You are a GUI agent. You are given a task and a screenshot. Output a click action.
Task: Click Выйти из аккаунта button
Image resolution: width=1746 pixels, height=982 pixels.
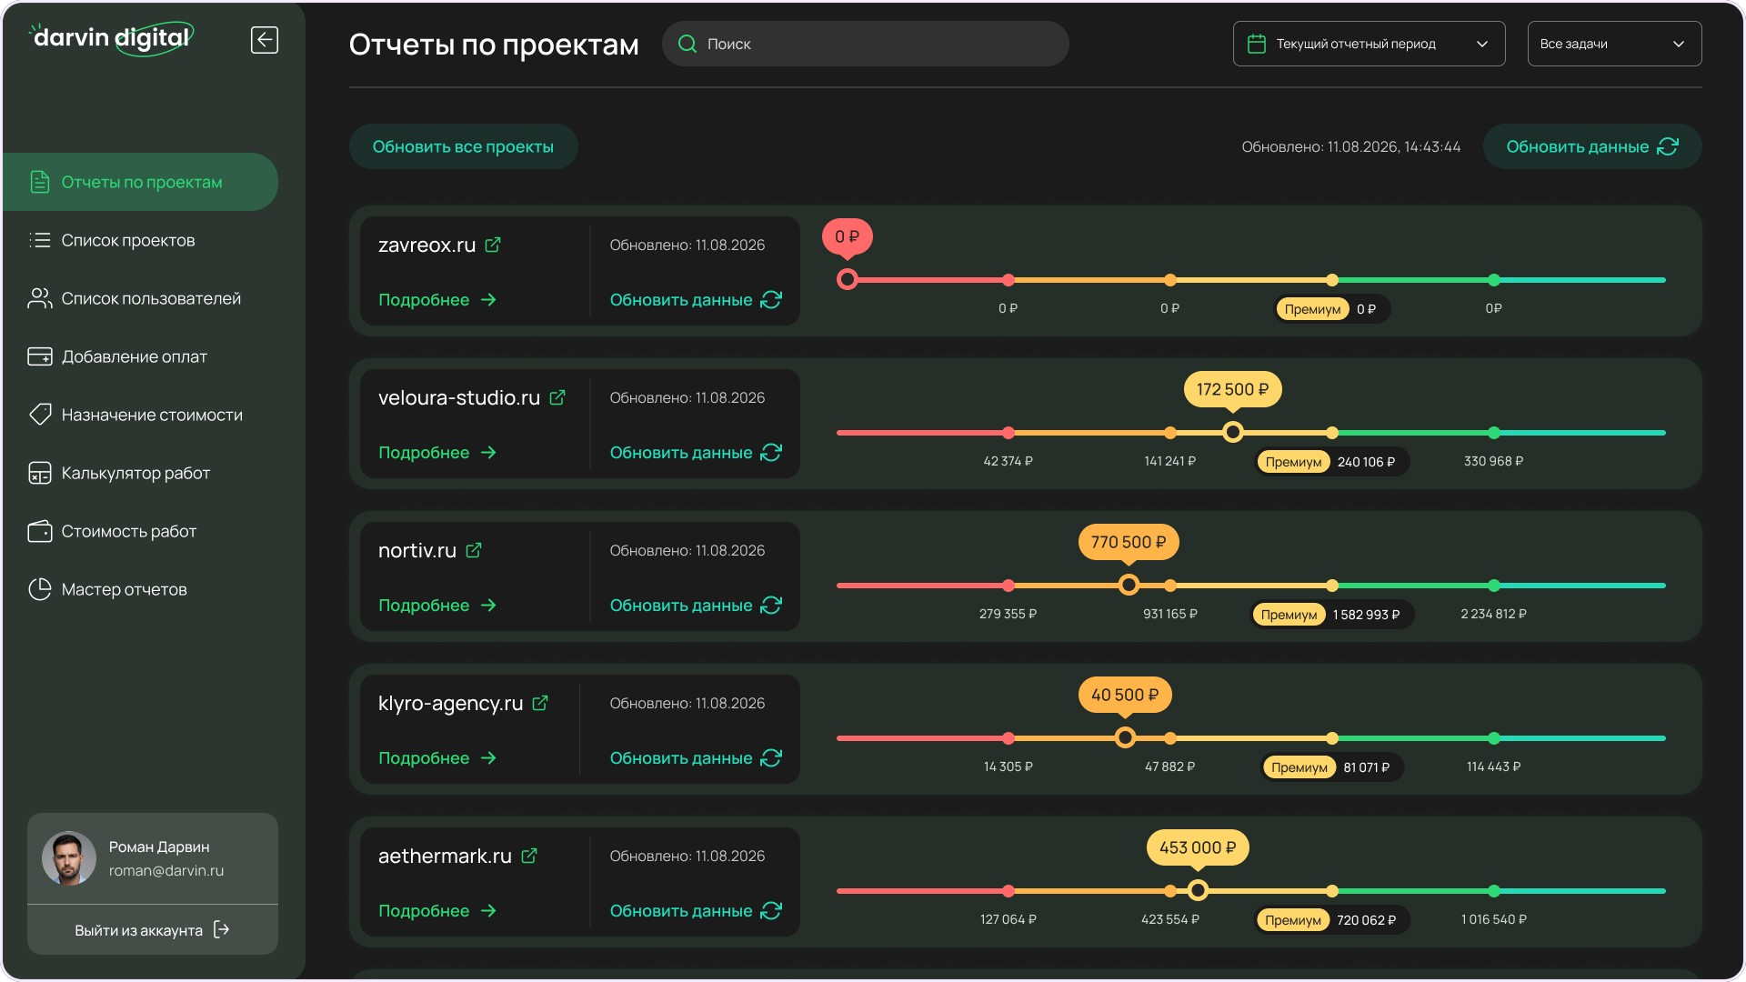(153, 929)
